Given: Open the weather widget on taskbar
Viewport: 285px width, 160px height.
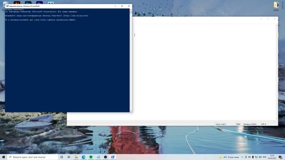Looking at the screenshot, I should pos(229,157).
